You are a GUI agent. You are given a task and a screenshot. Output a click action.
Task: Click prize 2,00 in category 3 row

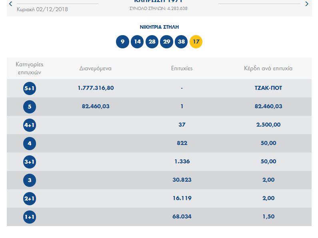pyautogui.click(x=268, y=180)
